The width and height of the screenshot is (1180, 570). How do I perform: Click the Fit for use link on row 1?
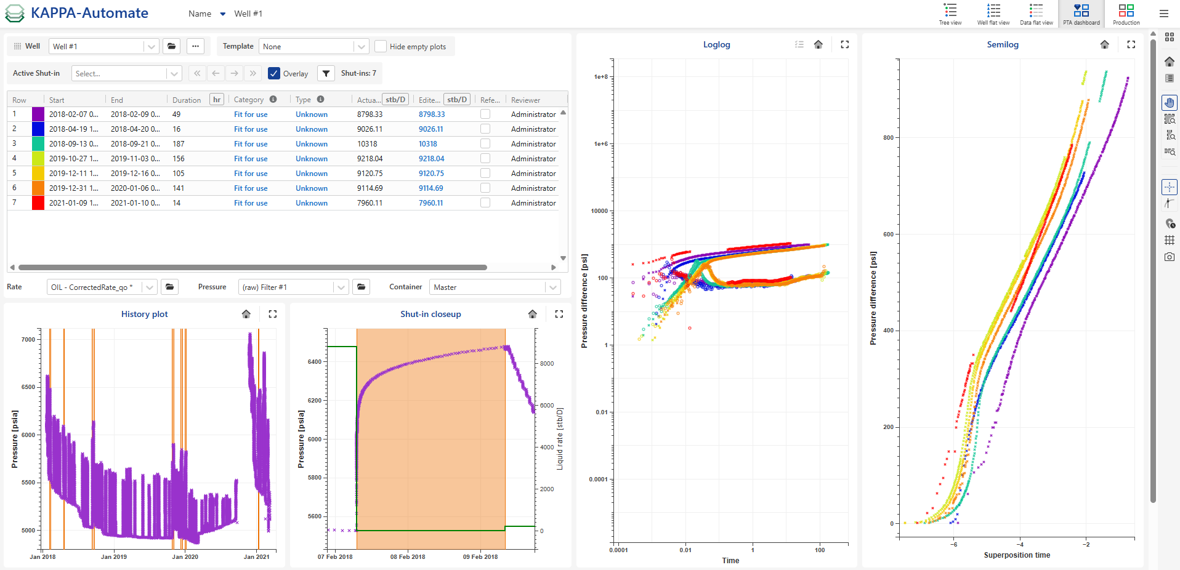click(x=250, y=114)
